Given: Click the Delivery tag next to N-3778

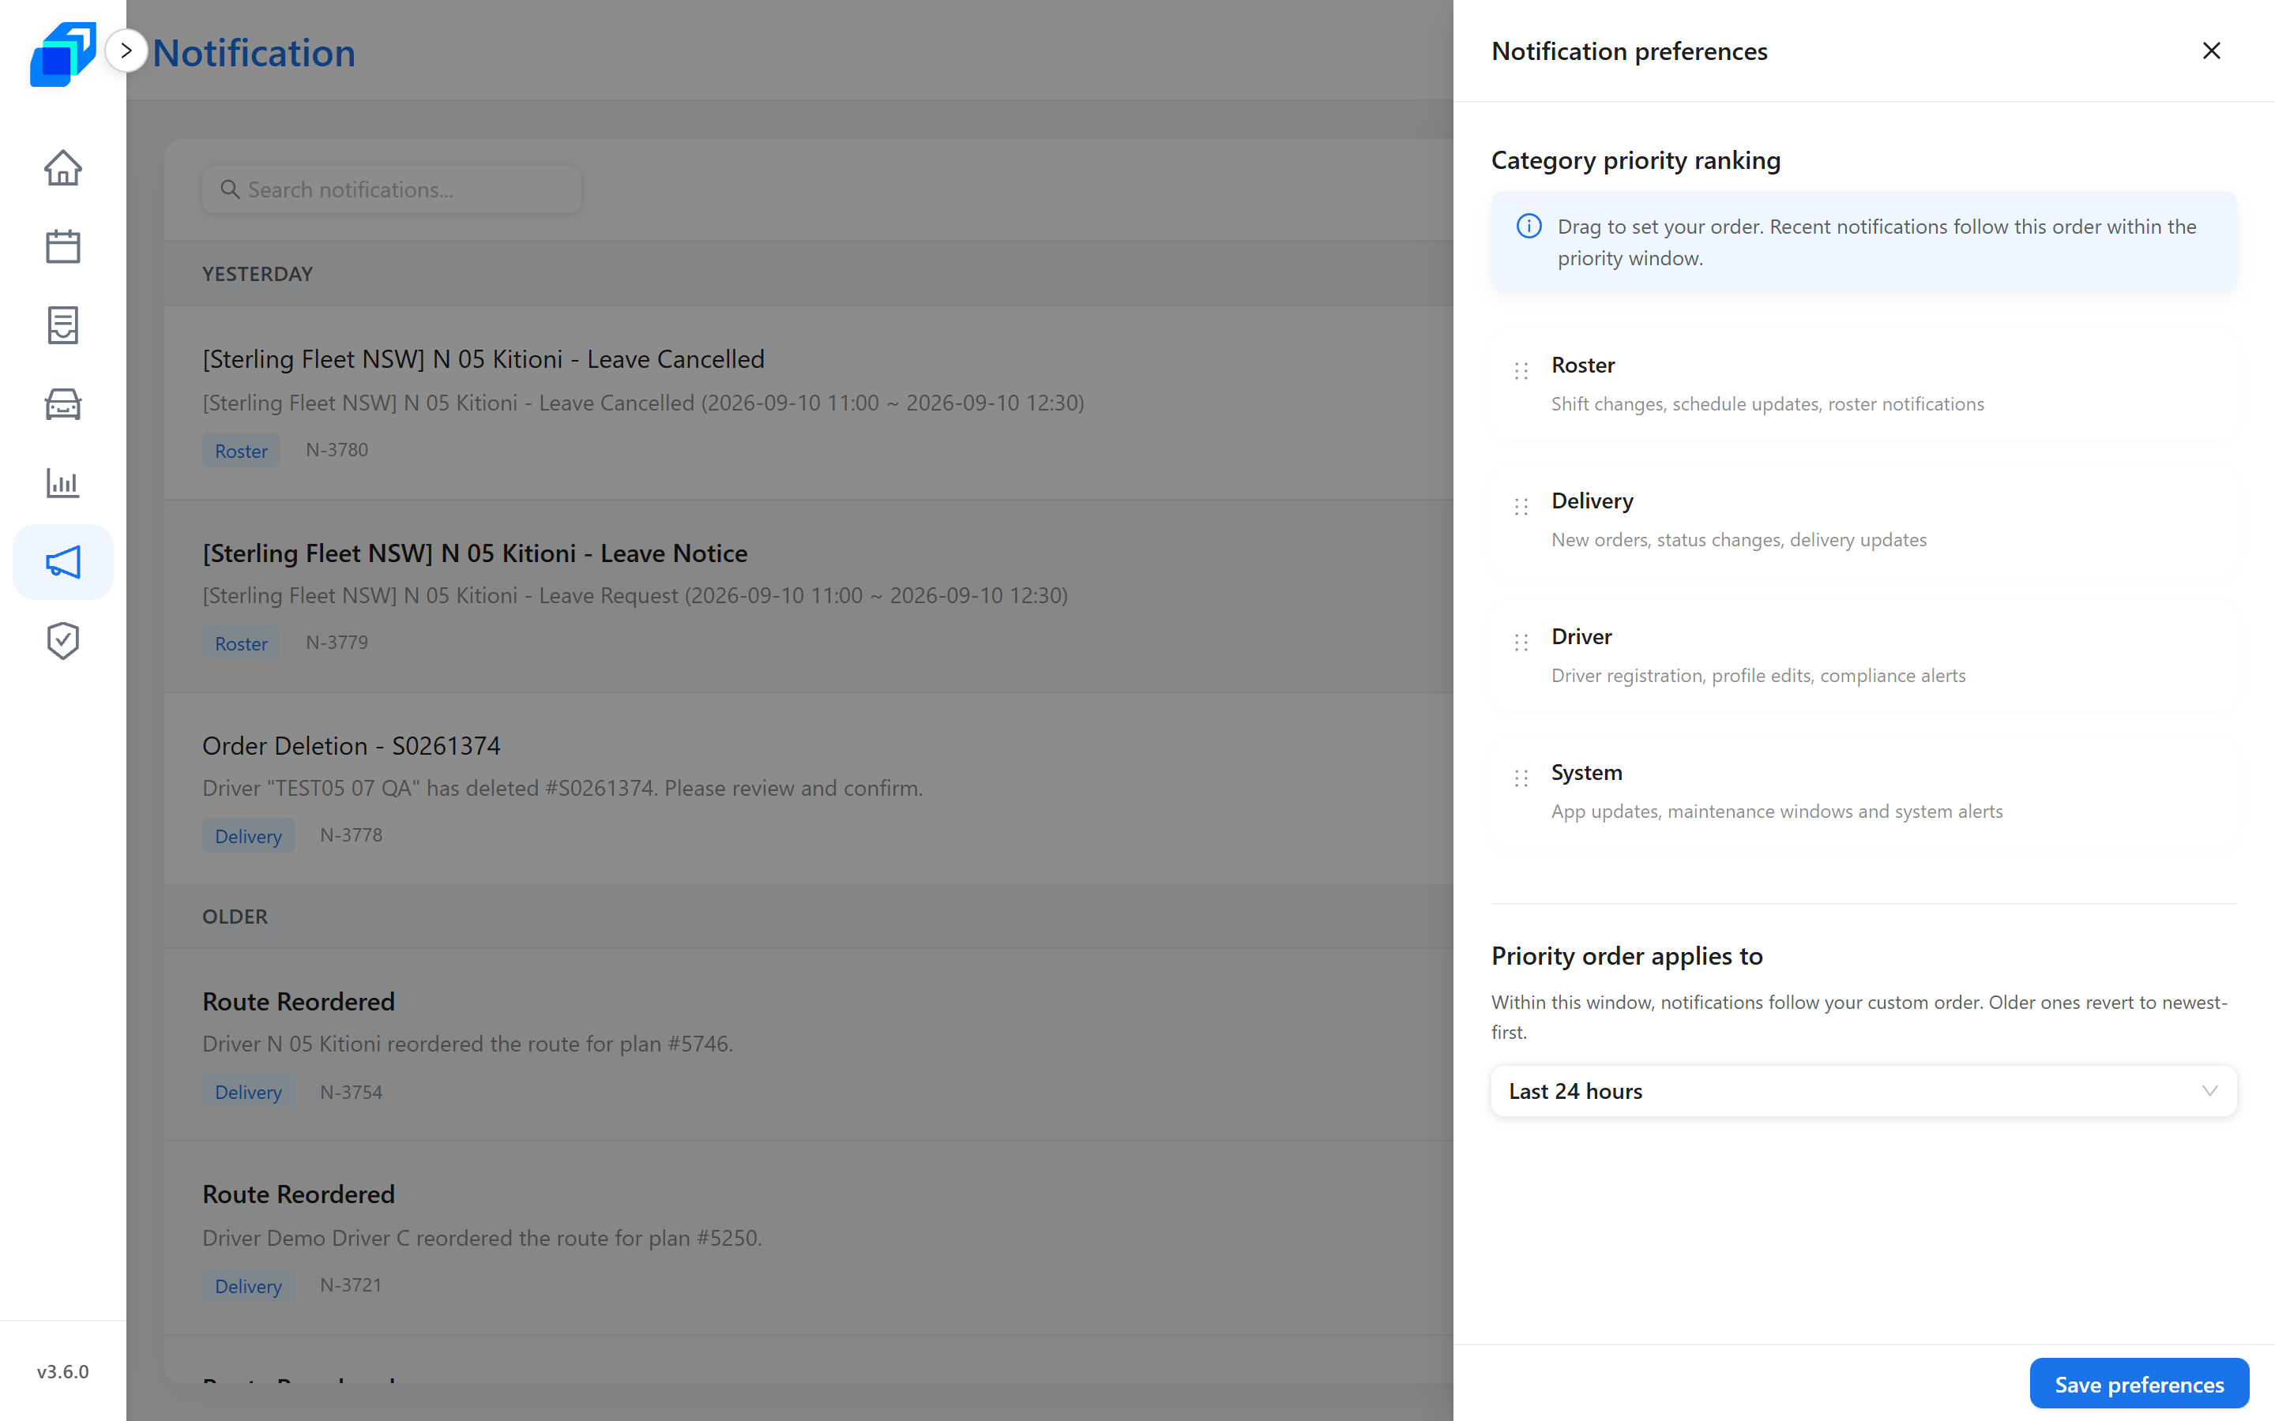Looking at the screenshot, I should (x=248, y=835).
